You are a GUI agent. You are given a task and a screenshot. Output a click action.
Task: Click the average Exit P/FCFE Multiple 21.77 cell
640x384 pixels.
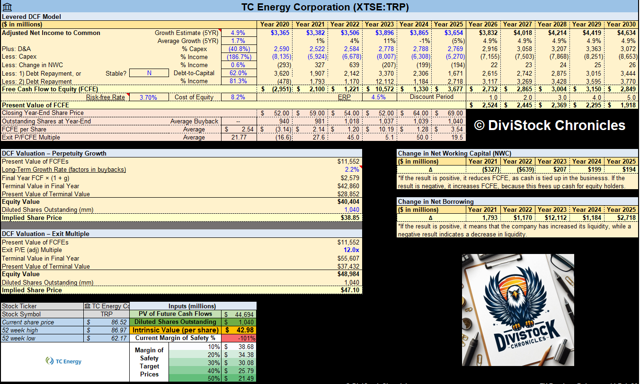[x=239, y=137]
